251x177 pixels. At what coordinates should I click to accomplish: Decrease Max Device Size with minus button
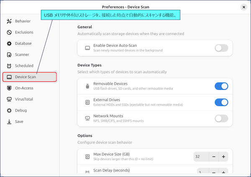pos(214,157)
